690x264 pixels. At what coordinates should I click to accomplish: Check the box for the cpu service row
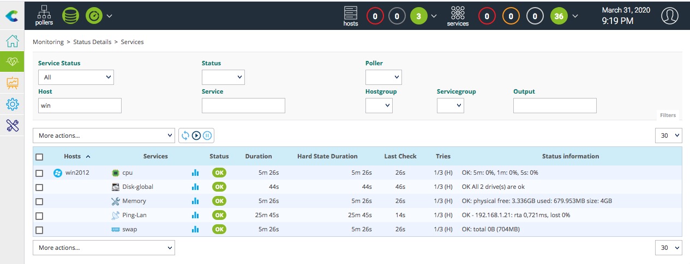tap(39, 173)
